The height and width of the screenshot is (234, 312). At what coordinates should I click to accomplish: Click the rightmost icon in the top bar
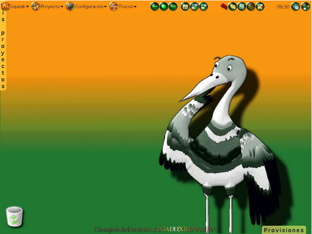pos(306,6)
